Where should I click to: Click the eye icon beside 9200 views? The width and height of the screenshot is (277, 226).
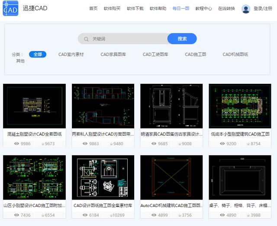pos(222,143)
